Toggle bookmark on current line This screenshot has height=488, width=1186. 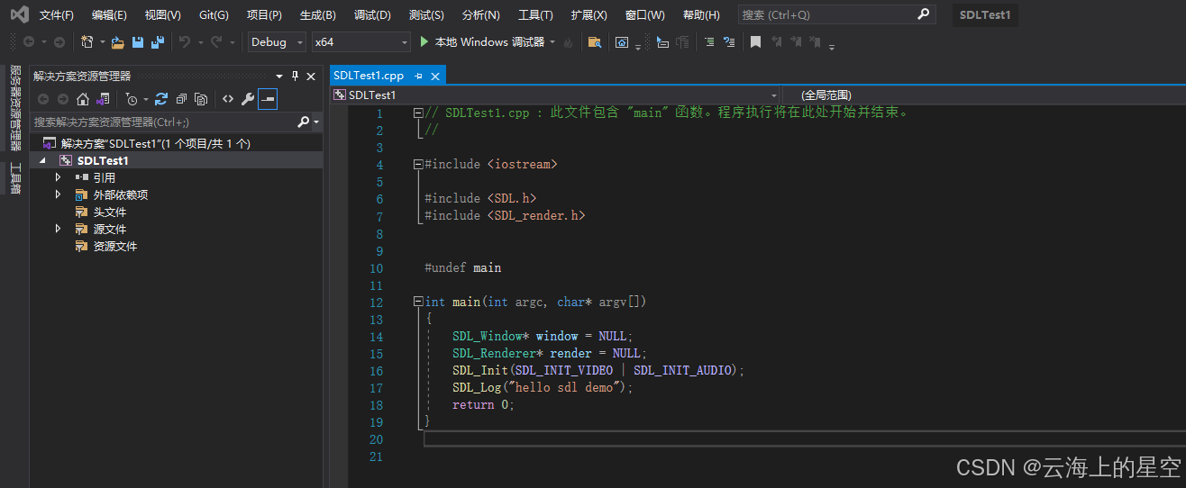point(755,41)
